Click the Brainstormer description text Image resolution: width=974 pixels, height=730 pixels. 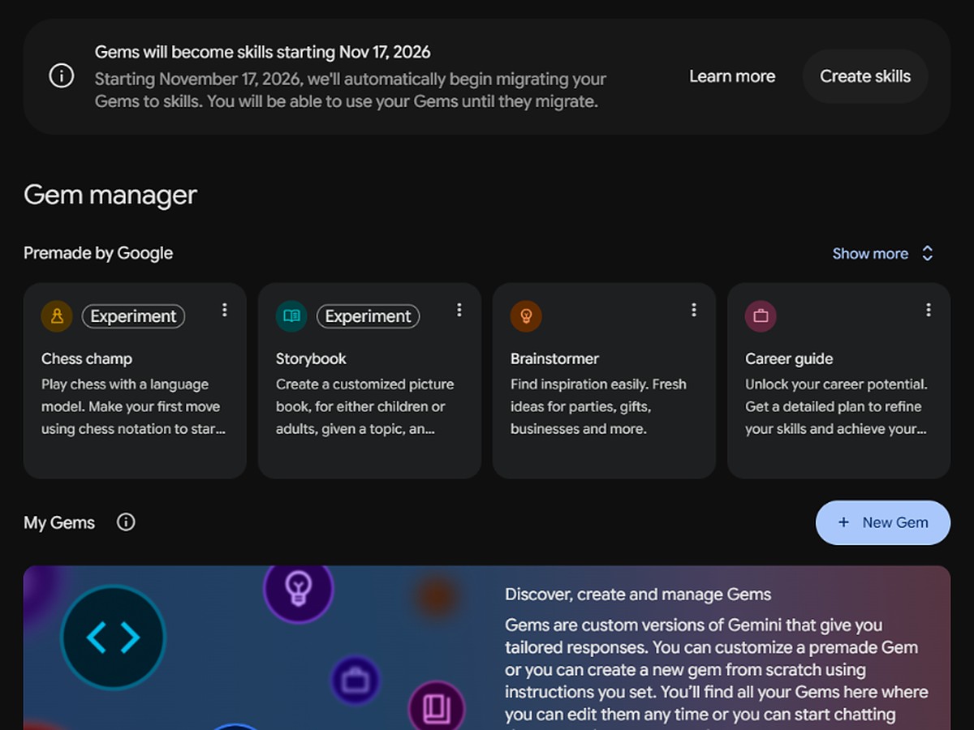598,407
